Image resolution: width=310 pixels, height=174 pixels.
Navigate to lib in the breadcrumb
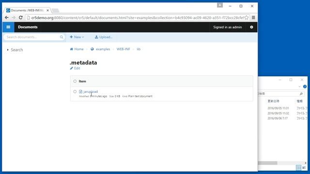coord(139,49)
